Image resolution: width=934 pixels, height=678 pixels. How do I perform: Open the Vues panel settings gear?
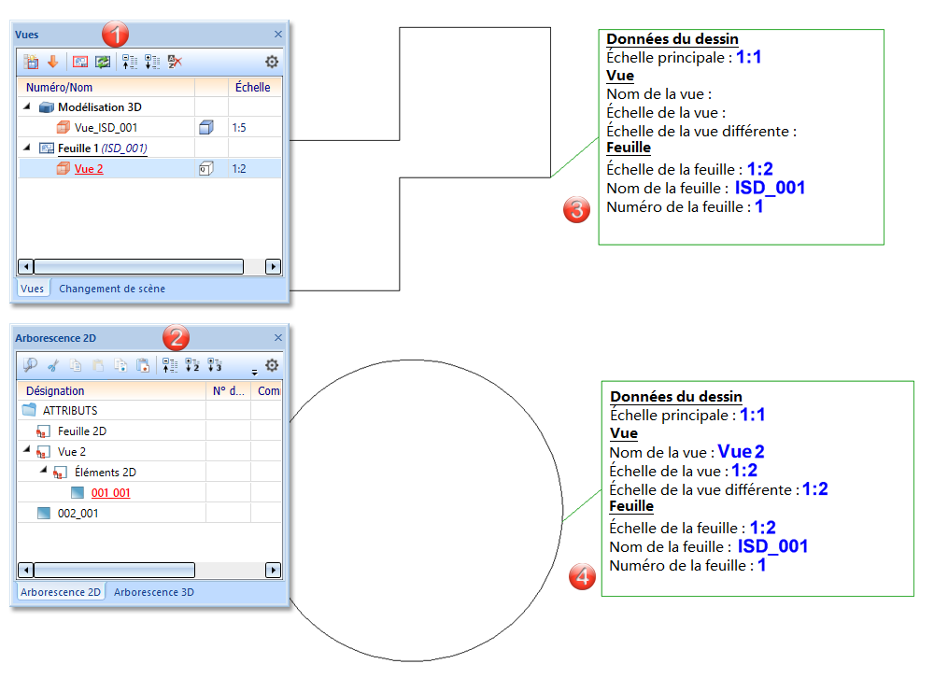click(272, 62)
